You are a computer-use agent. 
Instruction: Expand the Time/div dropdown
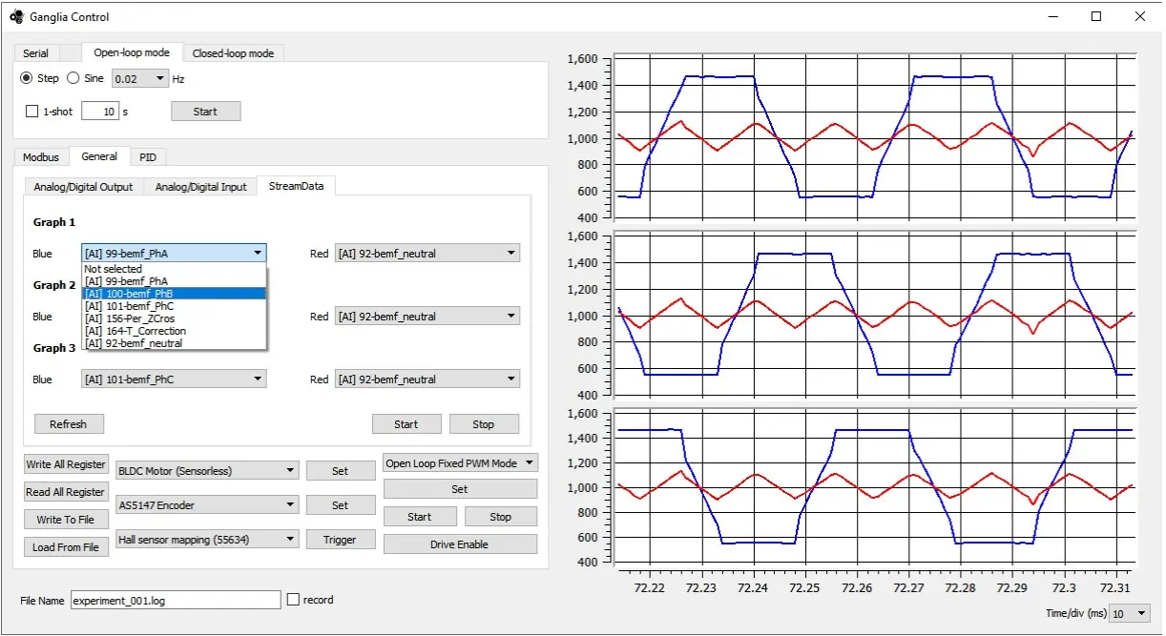pyautogui.click(x=1129, y=613)
